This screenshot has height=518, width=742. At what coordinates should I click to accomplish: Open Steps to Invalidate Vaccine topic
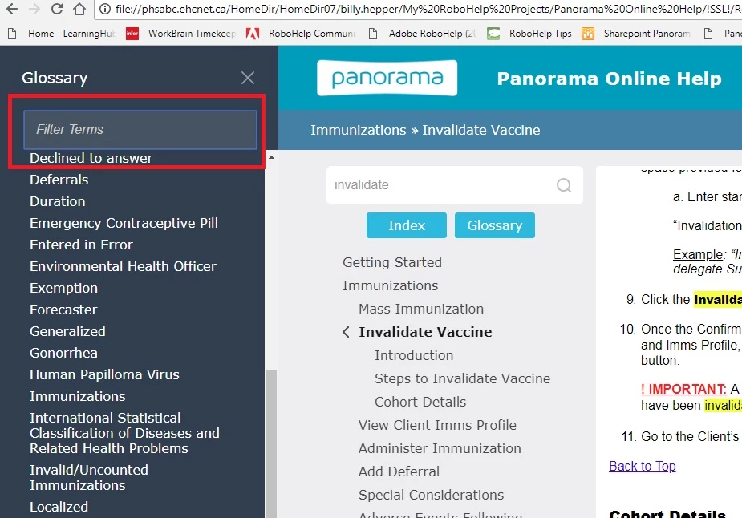[x=462, y=378]
